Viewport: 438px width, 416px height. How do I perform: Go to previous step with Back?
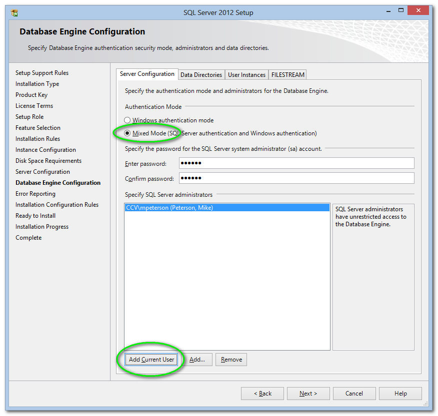click(x=262, y=394)
